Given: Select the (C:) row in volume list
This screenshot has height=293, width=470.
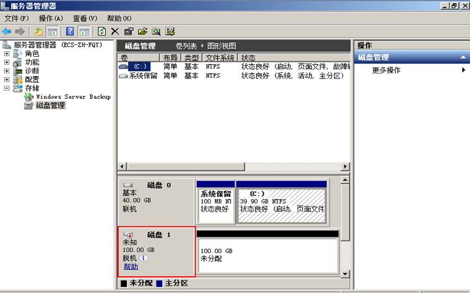Looking at the screenshot, I should click(234, 67).
